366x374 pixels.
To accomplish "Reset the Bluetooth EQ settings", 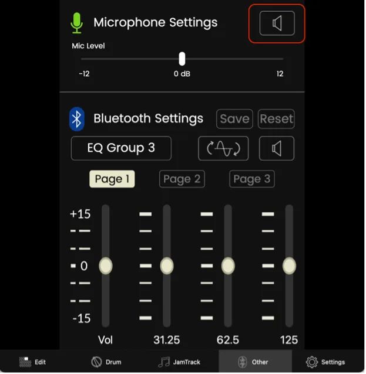I will pyautogui.click(x=277, y=119).
